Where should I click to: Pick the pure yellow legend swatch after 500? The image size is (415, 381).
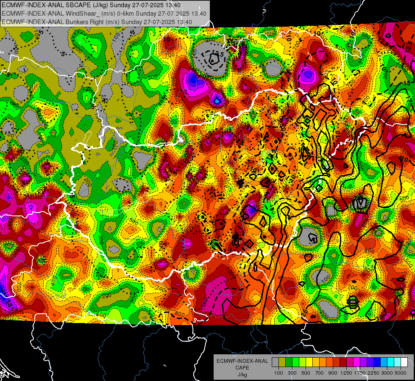[x=309, y=362]
